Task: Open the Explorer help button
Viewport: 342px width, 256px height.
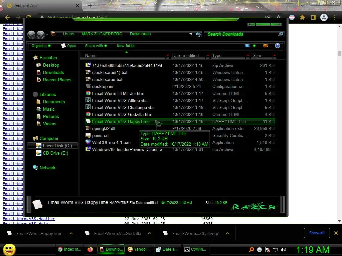Action: [278, 46]
